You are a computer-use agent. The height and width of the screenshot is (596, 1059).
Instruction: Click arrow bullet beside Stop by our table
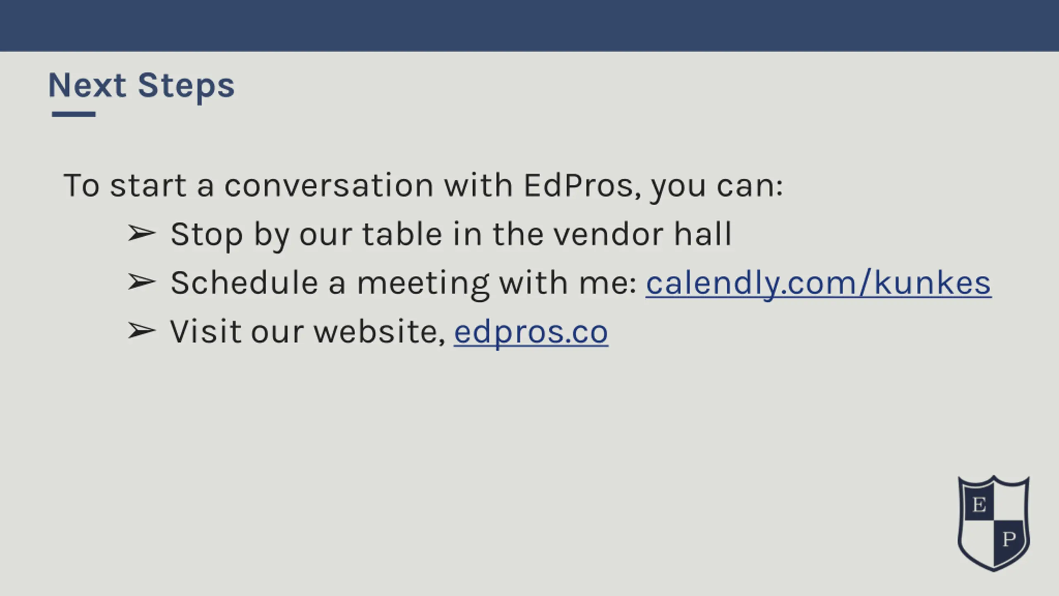coord(141,234)
